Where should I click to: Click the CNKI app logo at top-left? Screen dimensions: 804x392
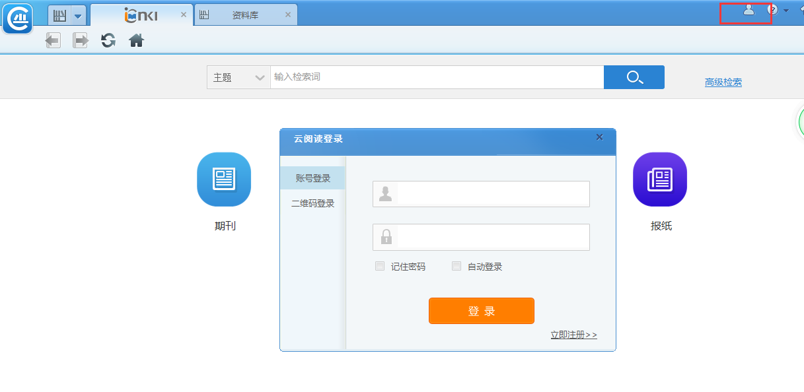click(x=17, y=18)
